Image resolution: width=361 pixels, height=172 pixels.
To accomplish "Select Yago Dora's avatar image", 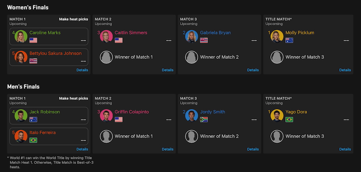I will [277, 116].
